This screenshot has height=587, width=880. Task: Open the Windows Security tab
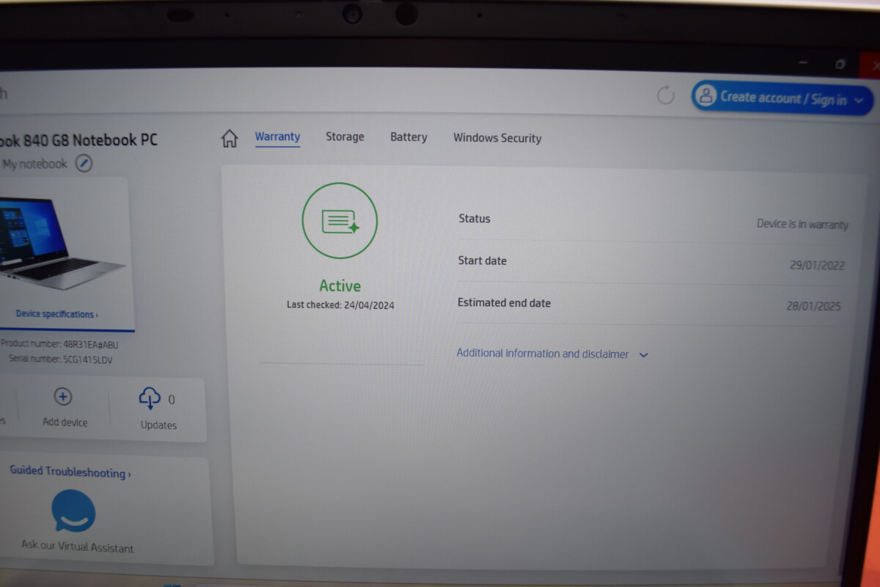pos(497,138)
